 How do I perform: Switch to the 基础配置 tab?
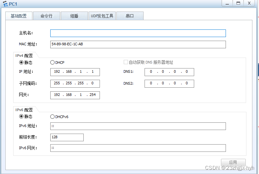(x=19, y=16)
